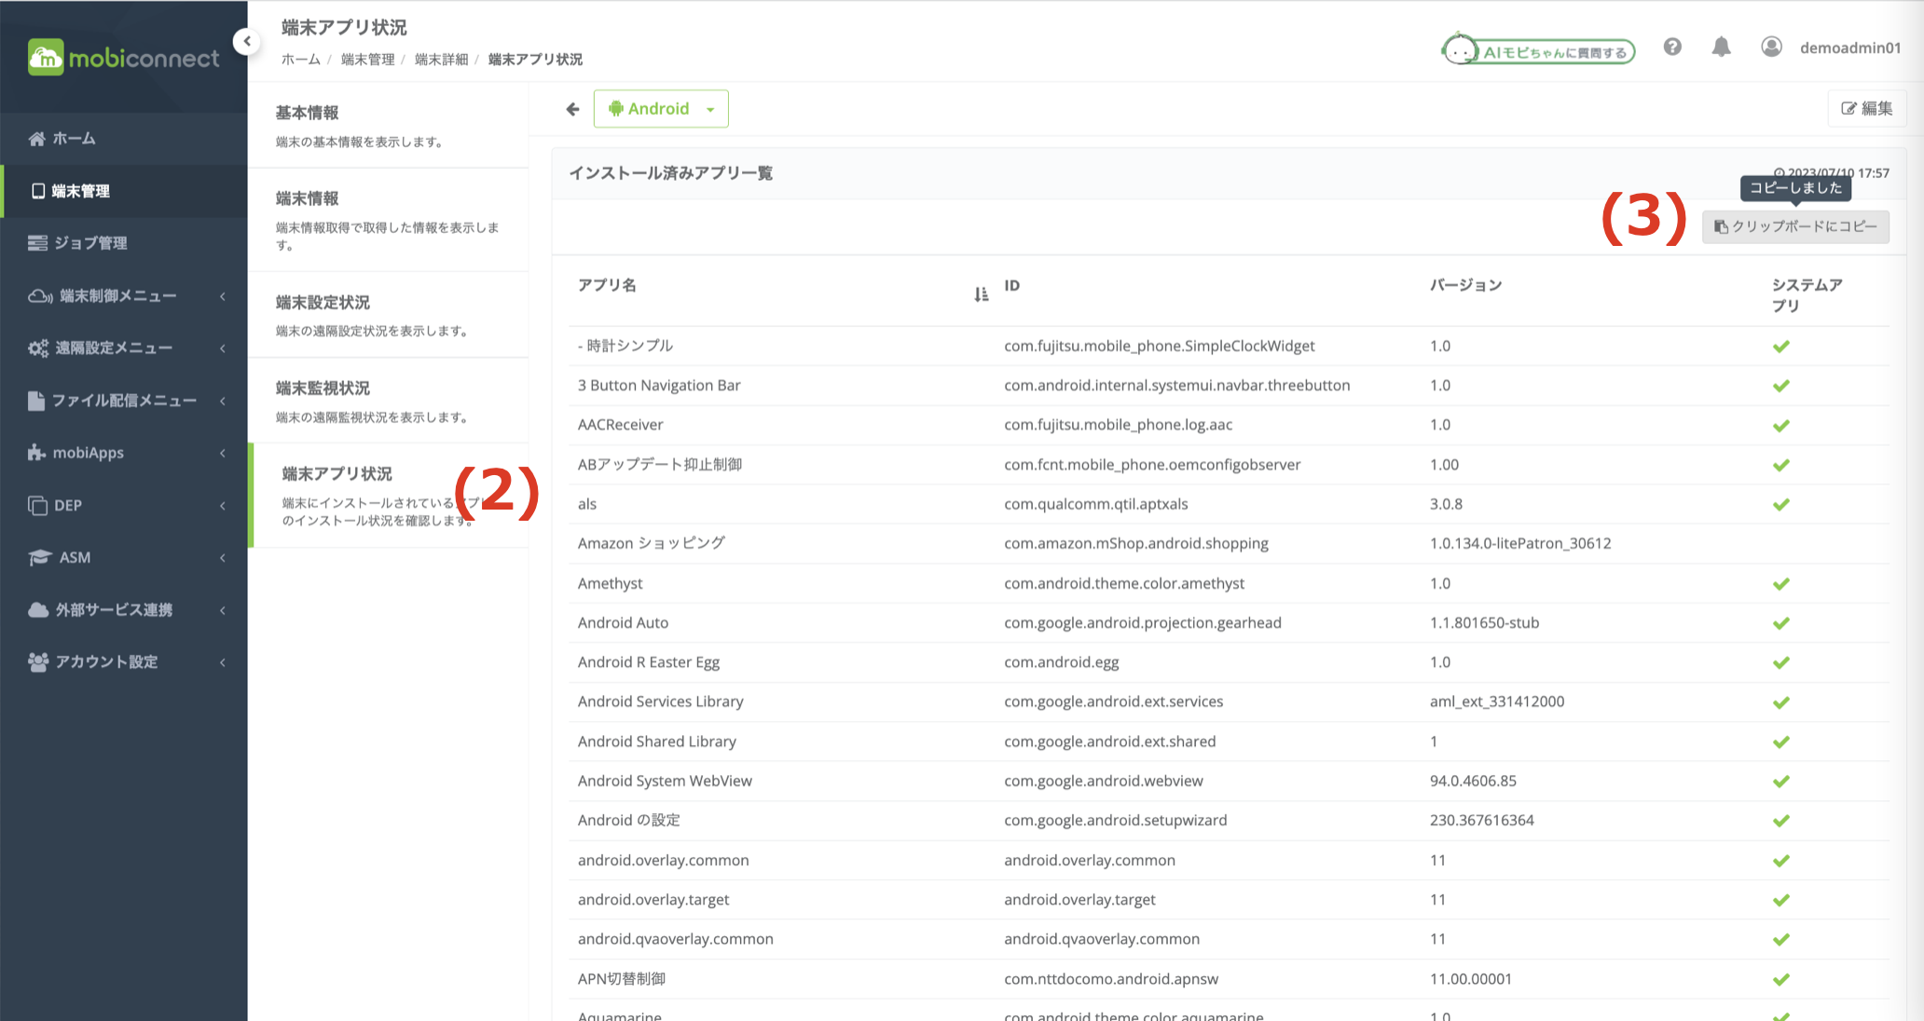Click the 編集 edit button
Screen dimensions: 1924x1021
click(x=1866, y=109)
